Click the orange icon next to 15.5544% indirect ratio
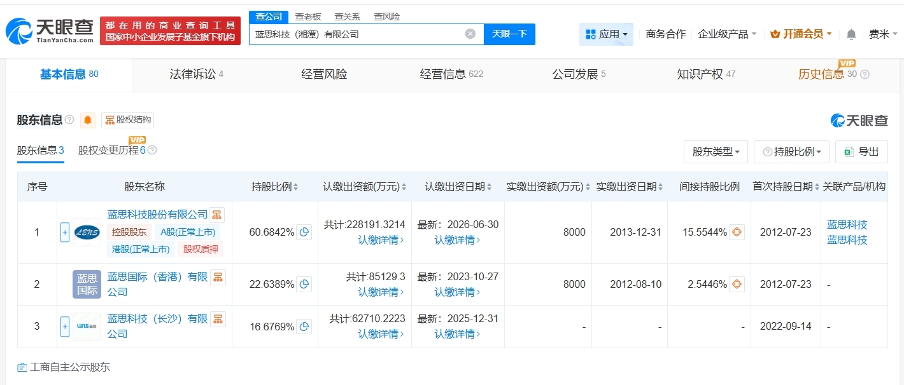Viewport: 904px width, 385px height. click(x=737, y=233)
